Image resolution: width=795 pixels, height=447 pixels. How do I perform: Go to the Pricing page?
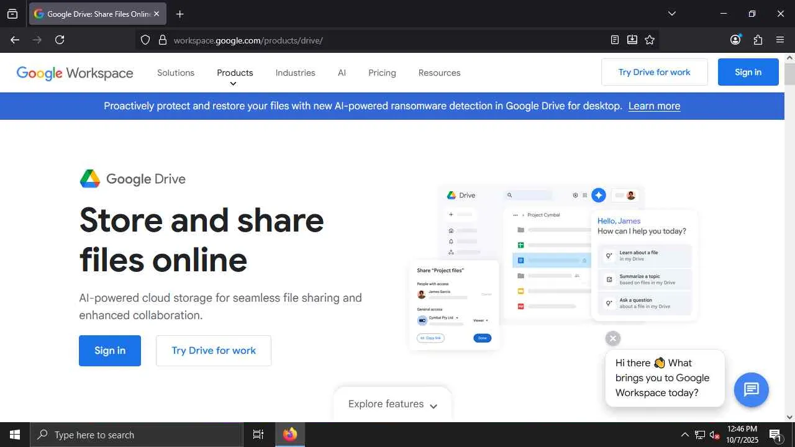[x=382, y=73]
